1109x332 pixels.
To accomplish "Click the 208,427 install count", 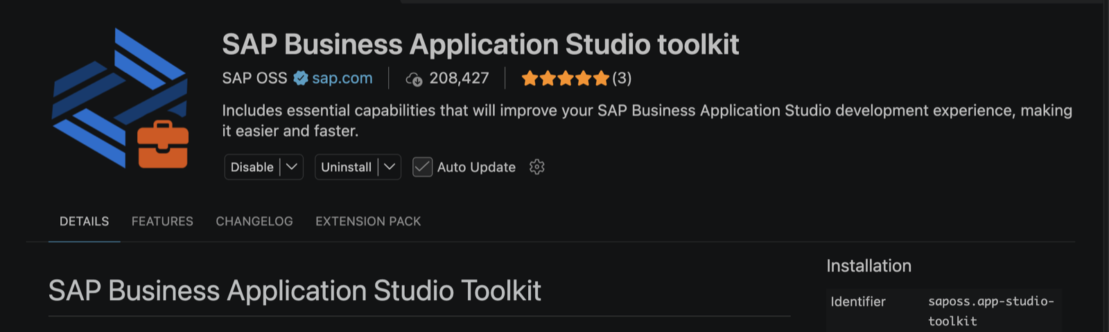I will [x=459, y=78].
